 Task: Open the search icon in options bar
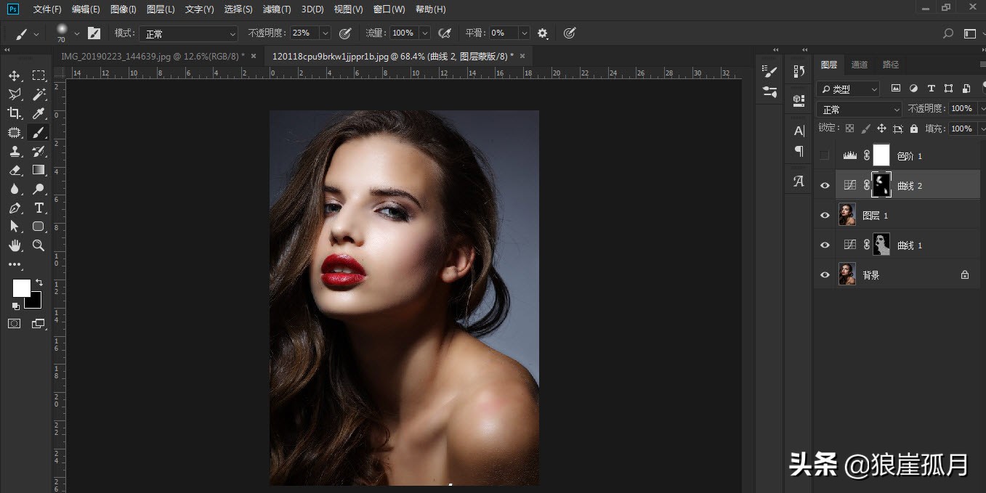tap(947, 33)
